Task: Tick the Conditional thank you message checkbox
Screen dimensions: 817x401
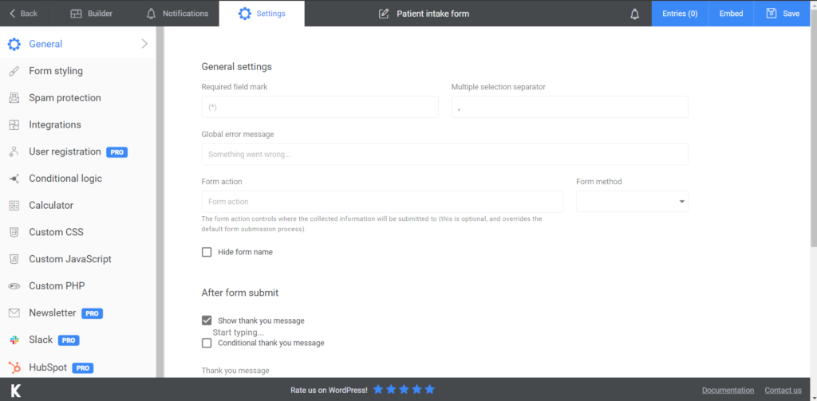Action: tap(207, 343)
